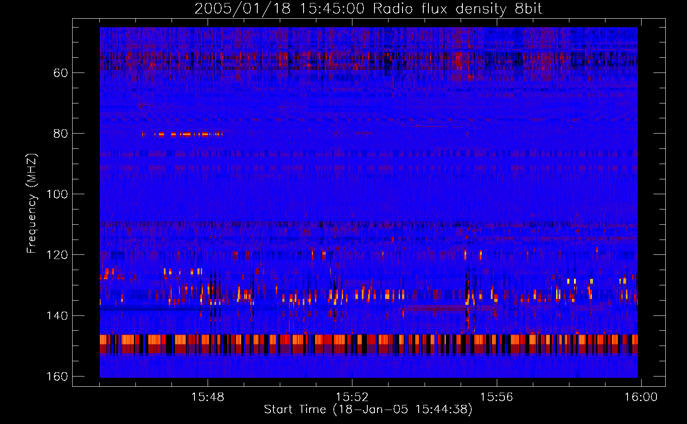Select the 15:52 time tick label
This screenshot has height=424, width=687.
[352, 397]
